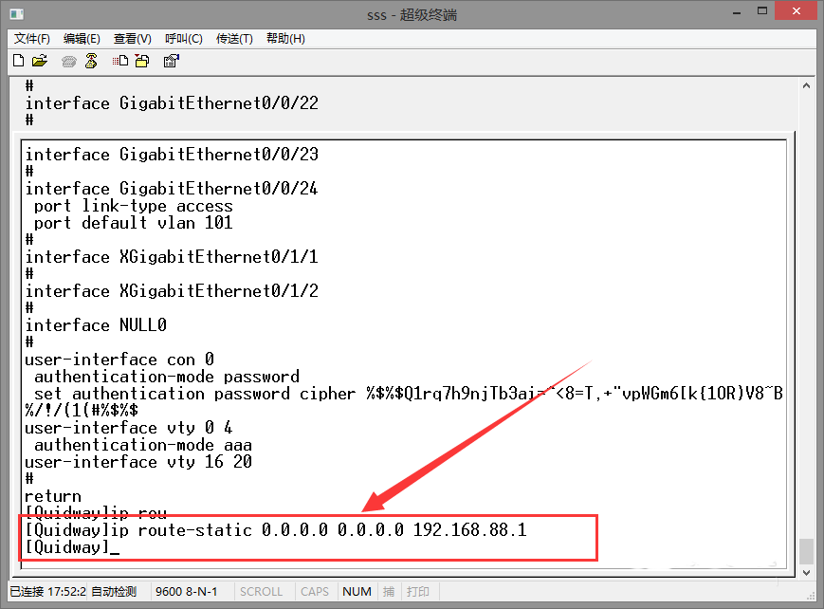Click the Receive file toolbar icon
824x609 pixels.
[x=142, y=61]
